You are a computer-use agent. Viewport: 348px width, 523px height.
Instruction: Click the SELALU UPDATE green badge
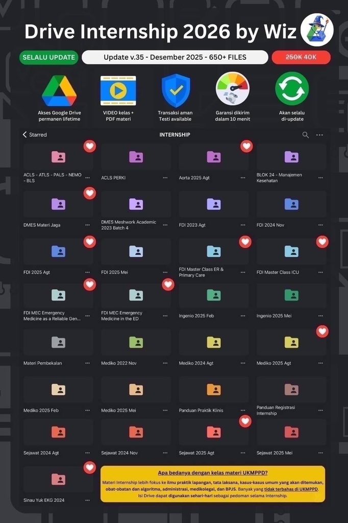click(48, 57)
